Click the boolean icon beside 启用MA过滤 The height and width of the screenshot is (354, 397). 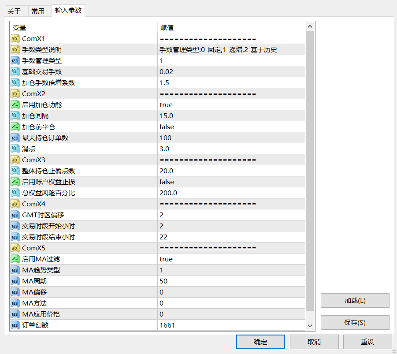click(x=15, y=259)
